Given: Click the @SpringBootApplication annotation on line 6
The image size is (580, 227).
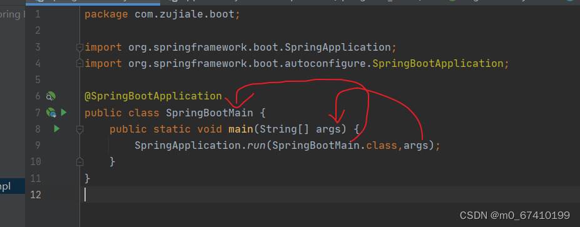Looking at the screenshot, I should (x=153, y=96).
